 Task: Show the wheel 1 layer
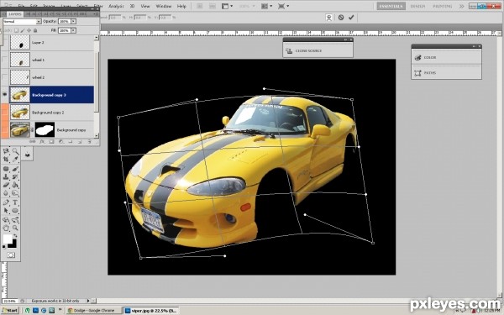4,60
